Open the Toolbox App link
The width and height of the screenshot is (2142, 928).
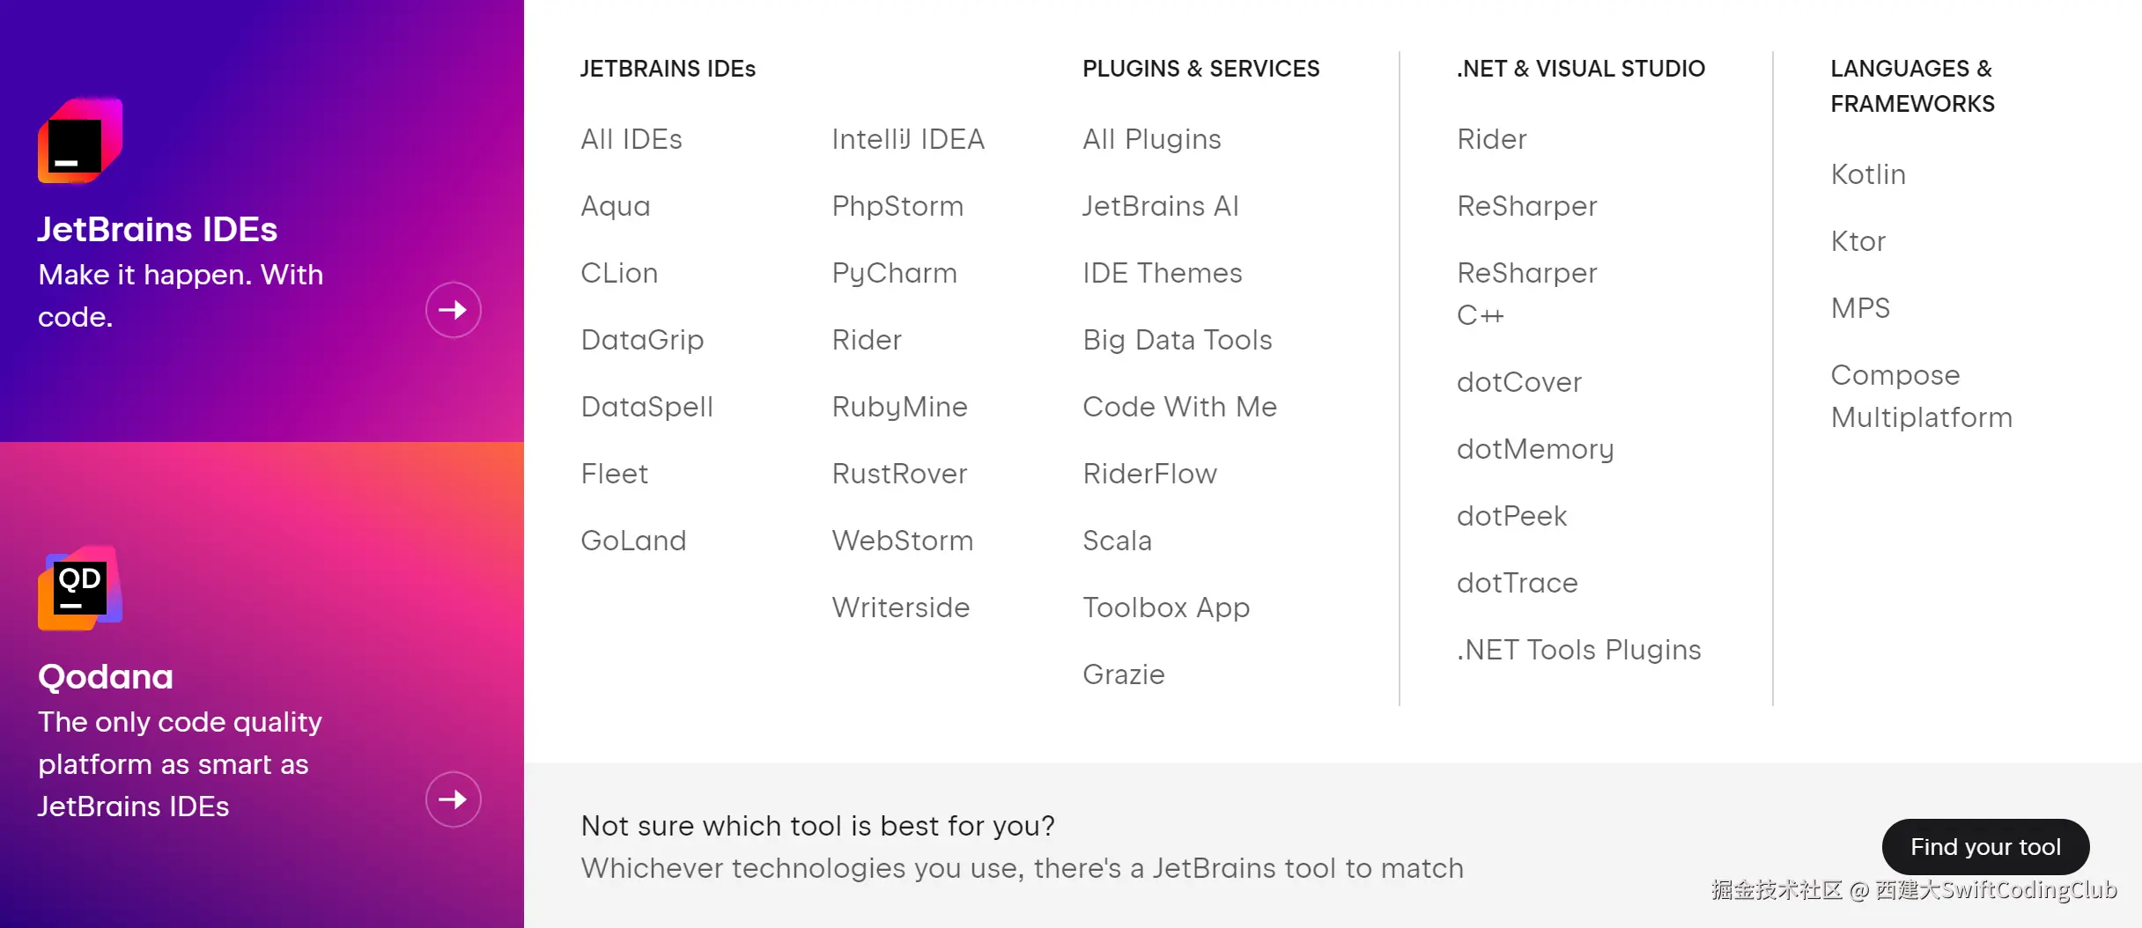pyautogui.click(x=1165, y=608)
